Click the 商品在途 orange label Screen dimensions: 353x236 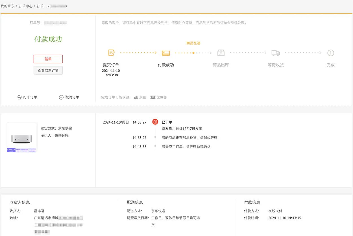[193, 43]
